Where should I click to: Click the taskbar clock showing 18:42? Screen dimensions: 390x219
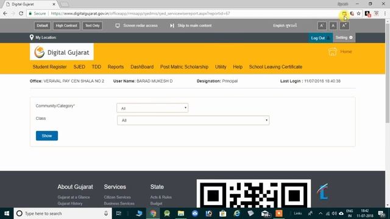pyautogui.click(x=365, y=214)
